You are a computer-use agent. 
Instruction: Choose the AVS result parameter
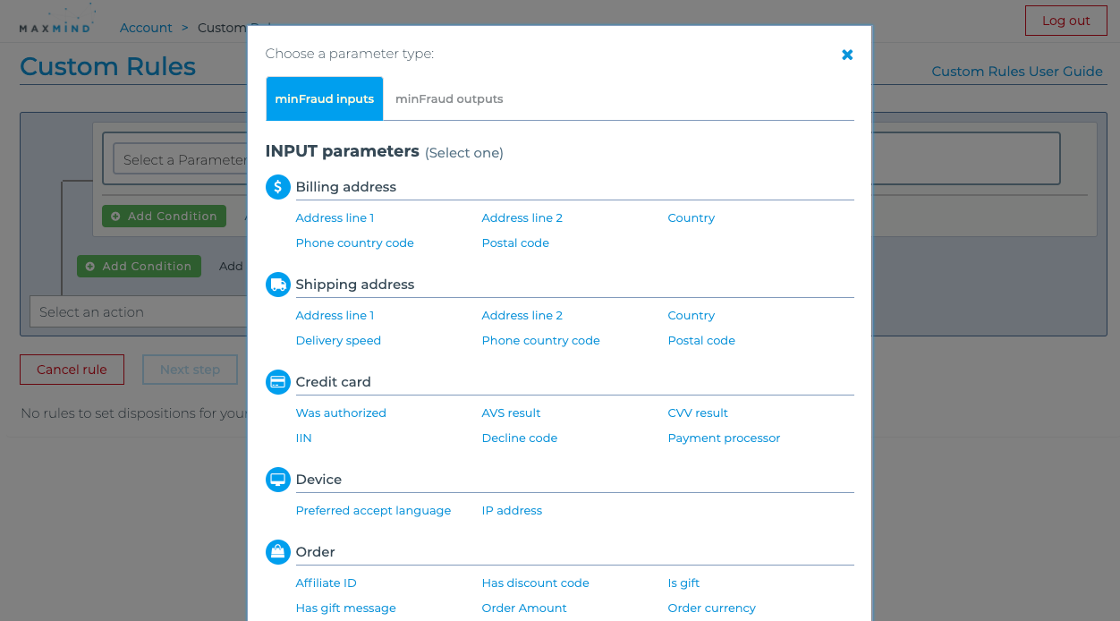coord(512,413)
